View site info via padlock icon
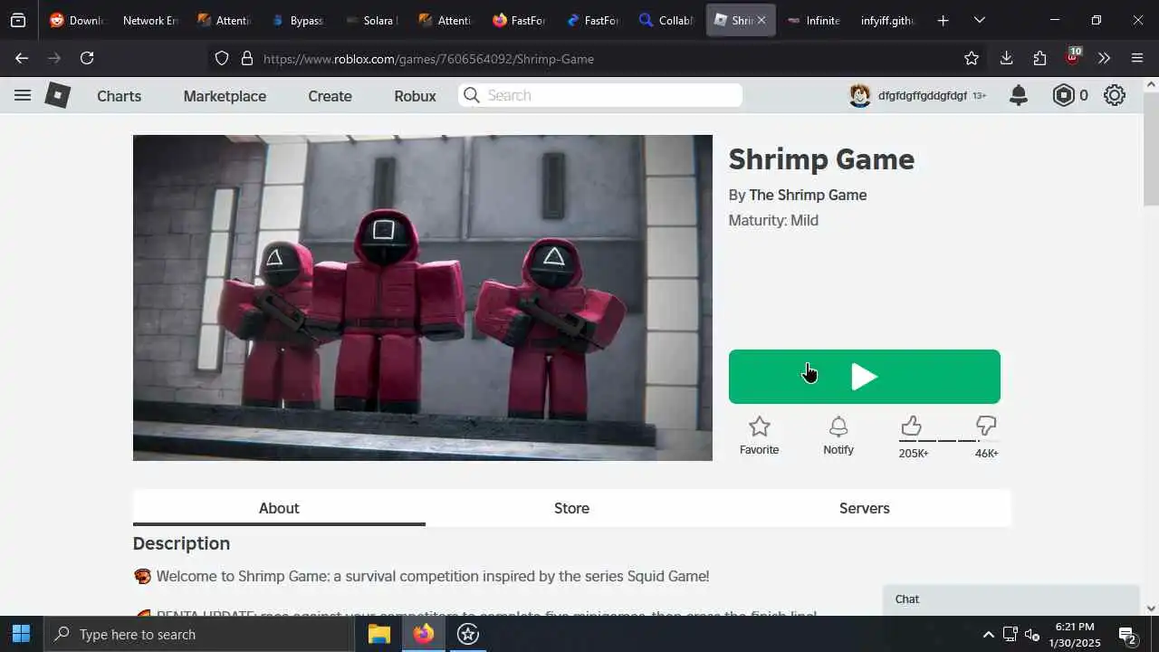Viewport: 1159px width, 652px height. 246,58
